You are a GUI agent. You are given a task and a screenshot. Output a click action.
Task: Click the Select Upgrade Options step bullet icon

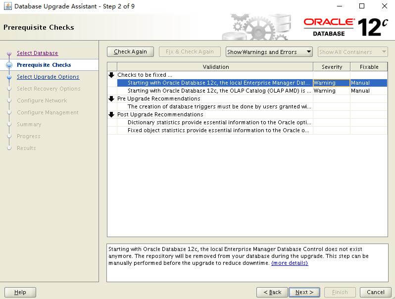(9, 77)
